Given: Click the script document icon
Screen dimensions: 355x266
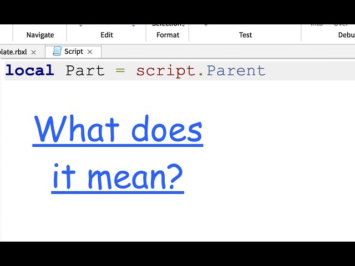Looking at the screenshot, I should point(57,51).
